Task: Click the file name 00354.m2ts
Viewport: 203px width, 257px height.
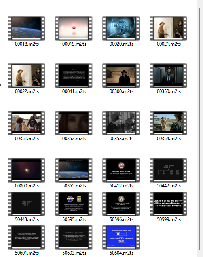Action: tap(169, 139)
